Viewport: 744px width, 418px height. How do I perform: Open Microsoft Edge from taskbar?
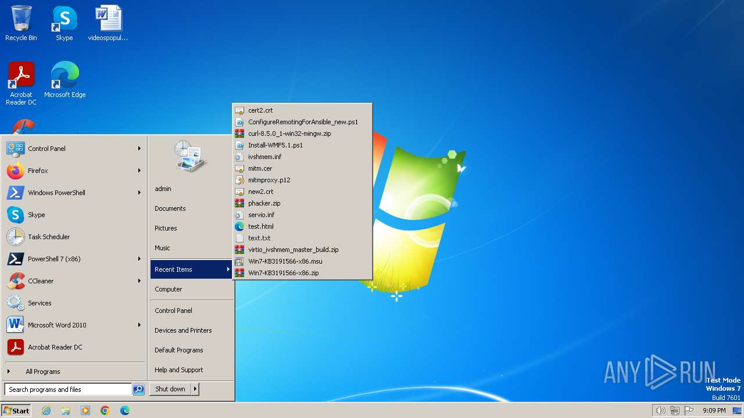click(x=125, y=410)
